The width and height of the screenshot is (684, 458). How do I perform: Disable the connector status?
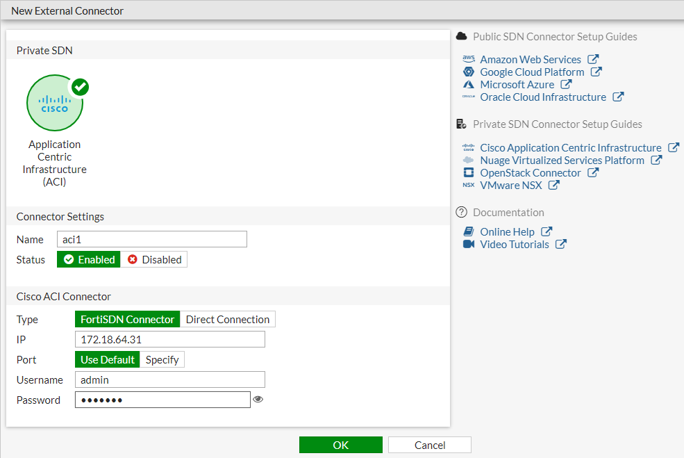point(153,259)
